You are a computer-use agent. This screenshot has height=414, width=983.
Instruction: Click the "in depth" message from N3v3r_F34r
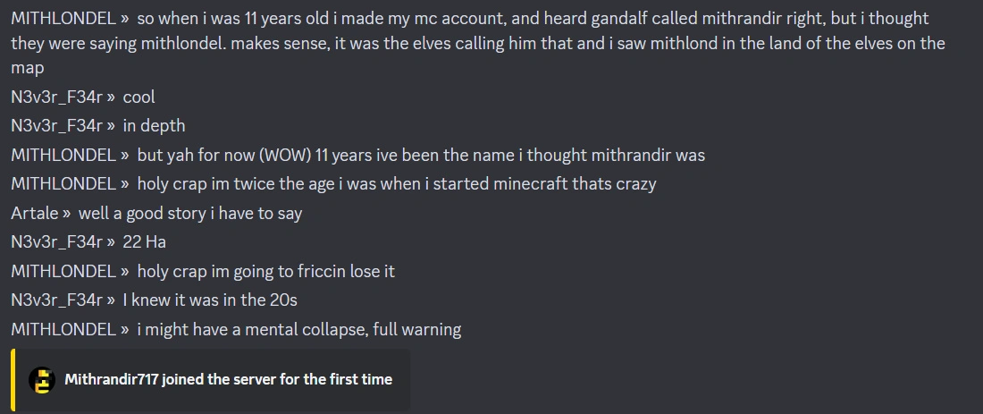(155, 126)
